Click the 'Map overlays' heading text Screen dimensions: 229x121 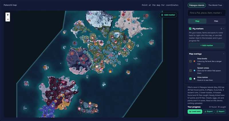tap(195, 54)
